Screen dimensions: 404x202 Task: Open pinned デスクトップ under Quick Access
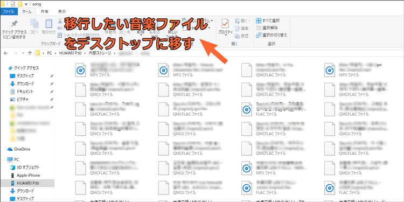click(25, 76)
